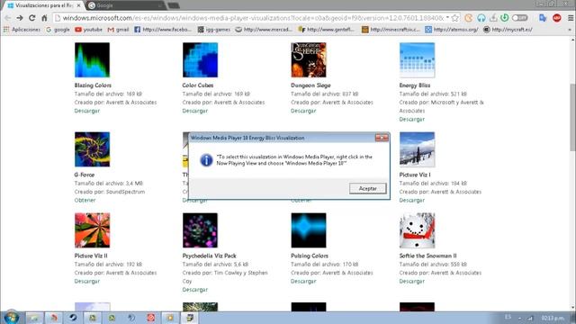
Task: Click the Energy Bliss thumbnail
Action: [417, 60]
